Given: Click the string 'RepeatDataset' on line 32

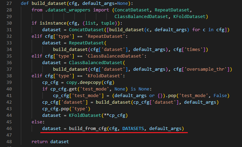Looking at the screenshot, I should click(x=106, y=36).
